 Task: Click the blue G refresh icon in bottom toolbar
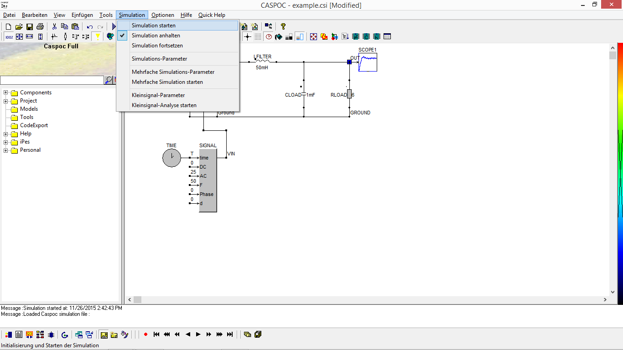click(x=65, y=335)
